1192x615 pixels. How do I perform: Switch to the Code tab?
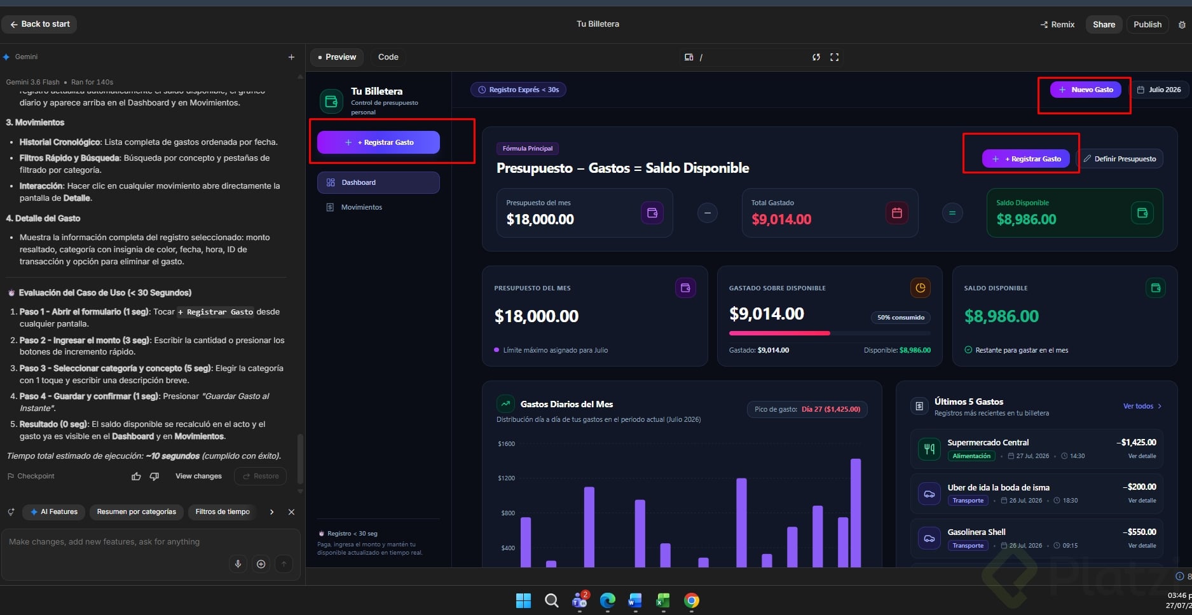click(388, 57)
